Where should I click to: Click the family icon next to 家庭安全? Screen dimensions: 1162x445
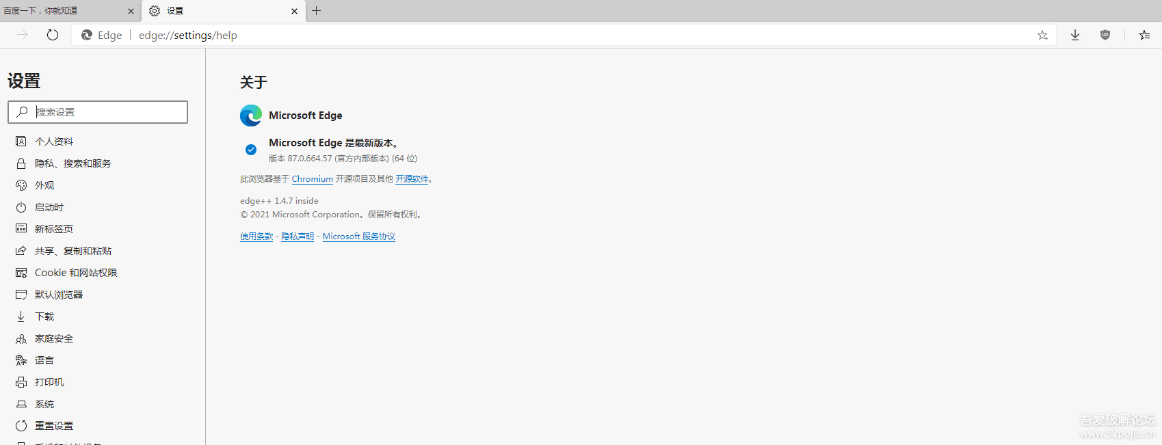tap(21, 338)
